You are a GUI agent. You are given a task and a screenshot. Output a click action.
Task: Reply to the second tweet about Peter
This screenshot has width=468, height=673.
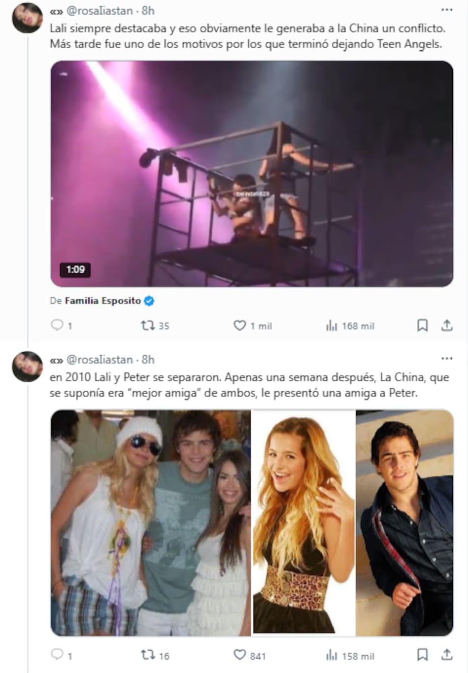click(x=58, y=655)
